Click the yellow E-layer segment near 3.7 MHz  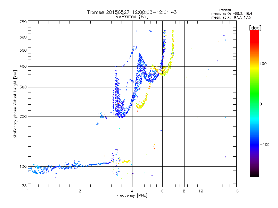pyautogui.click(x=126, y=162)
